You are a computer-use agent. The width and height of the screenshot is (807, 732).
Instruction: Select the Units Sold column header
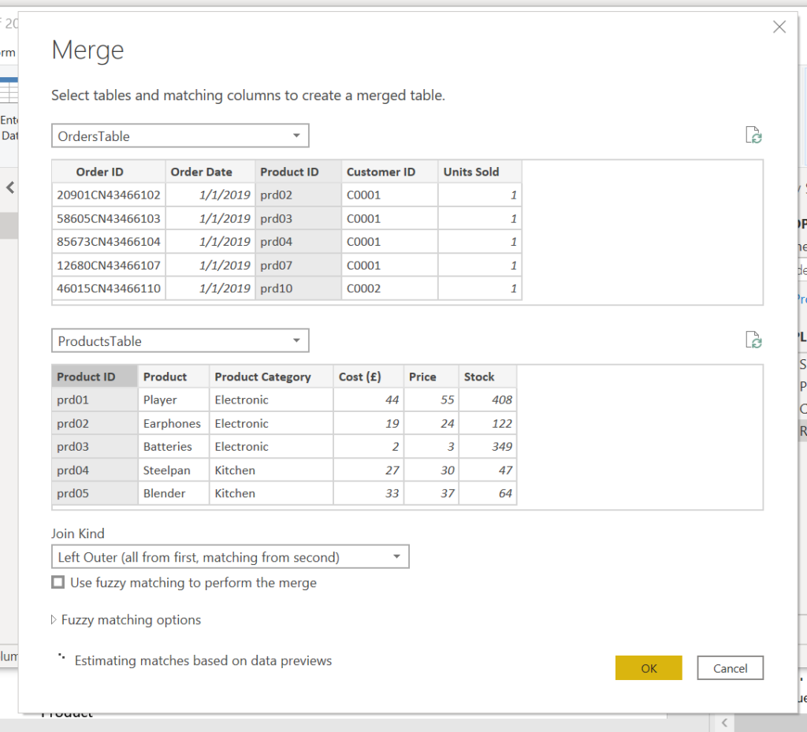(471, 172)
